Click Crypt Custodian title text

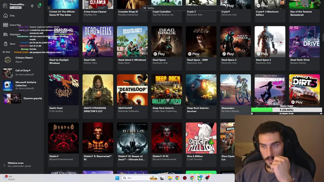[161, 12]
